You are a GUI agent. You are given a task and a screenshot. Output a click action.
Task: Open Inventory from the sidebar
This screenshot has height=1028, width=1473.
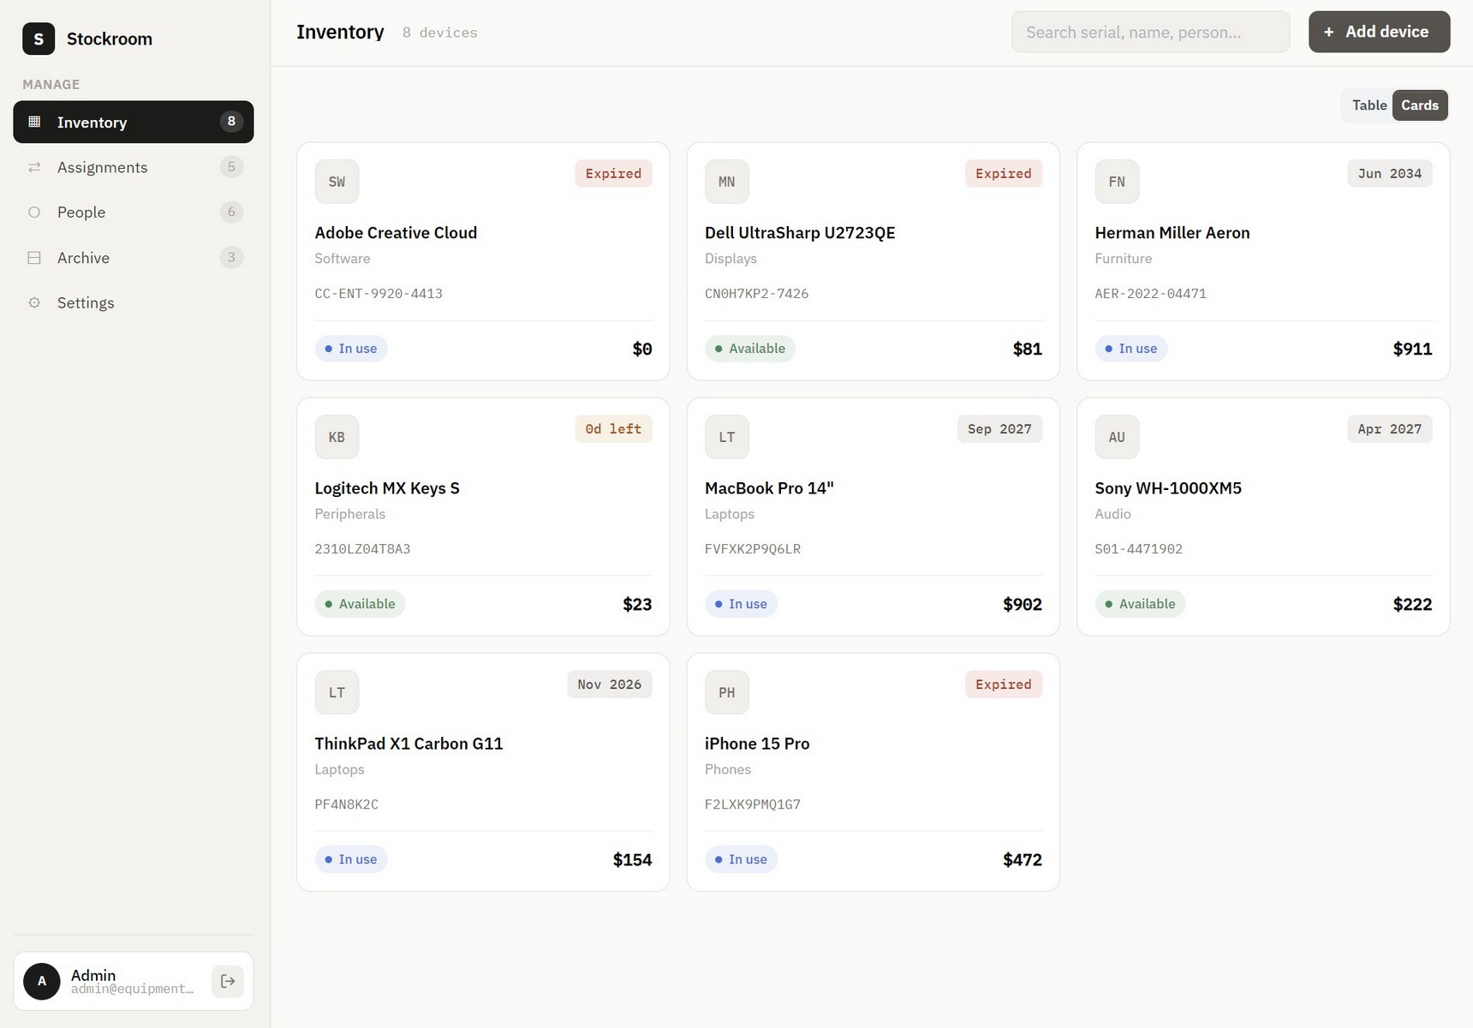pos(134,122)
